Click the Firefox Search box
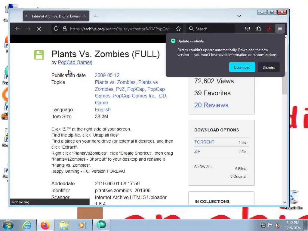308x231 pixels. (211, 29)
